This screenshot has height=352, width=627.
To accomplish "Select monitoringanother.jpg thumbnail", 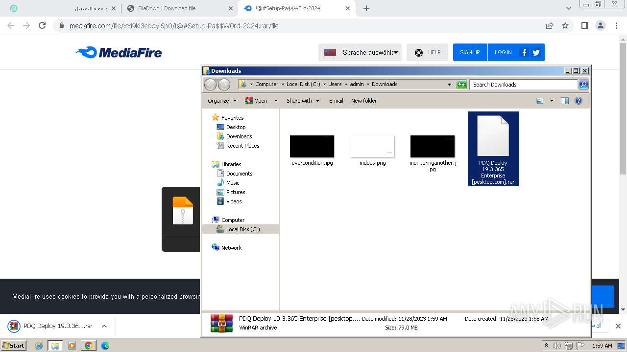I will [x=433, y=147].
